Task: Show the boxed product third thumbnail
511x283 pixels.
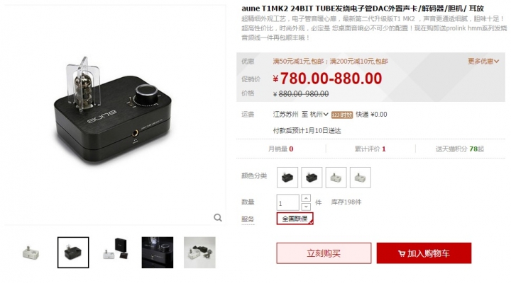Action: pyautogui.click(x=116, y=253)
